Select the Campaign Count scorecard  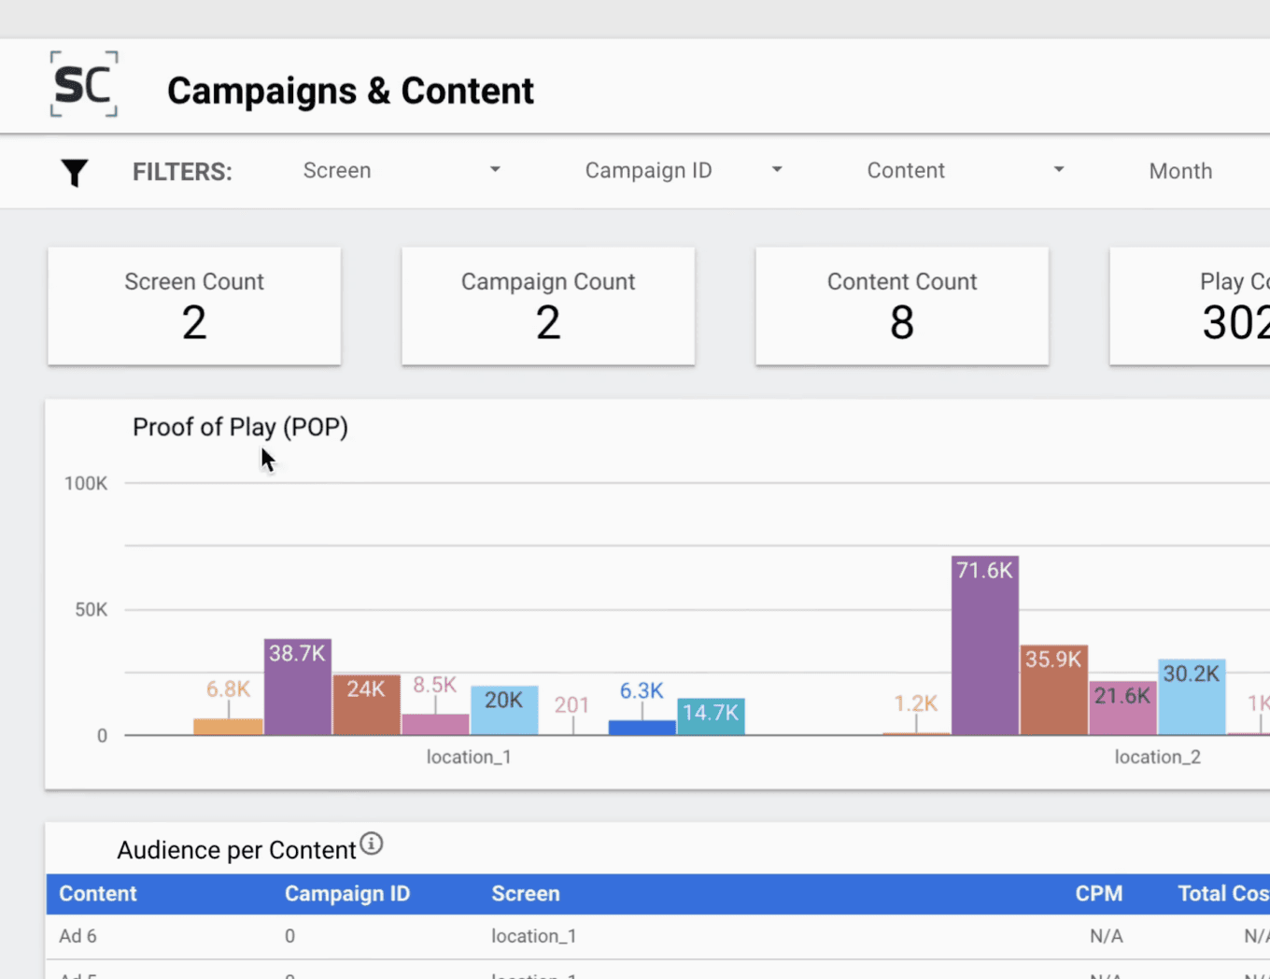click(548, 306)
